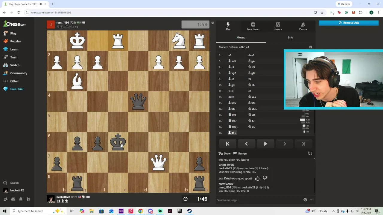Reload the browser page

point(19,13)
